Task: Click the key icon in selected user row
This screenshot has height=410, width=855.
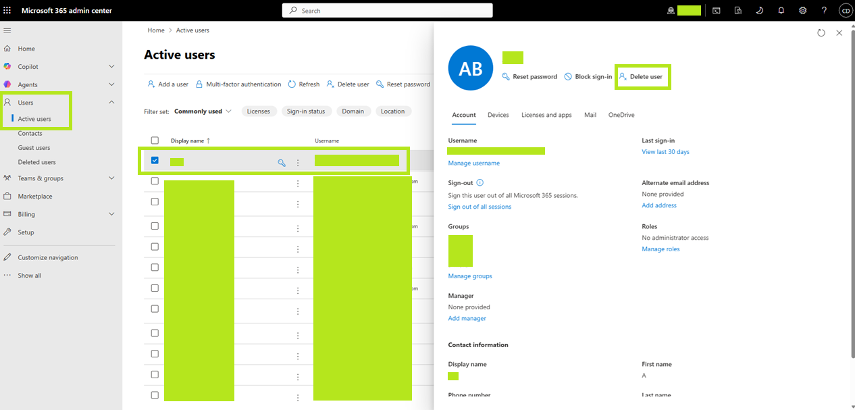Action: (282, 163)
